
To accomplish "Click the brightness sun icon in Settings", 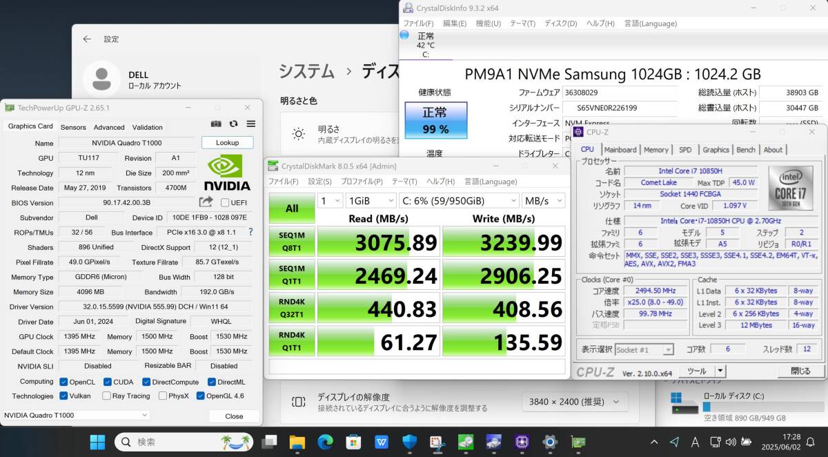I will click(299, 134).
